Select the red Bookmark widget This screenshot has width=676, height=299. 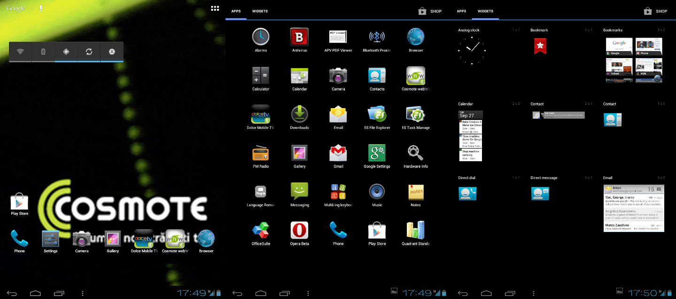540,46
